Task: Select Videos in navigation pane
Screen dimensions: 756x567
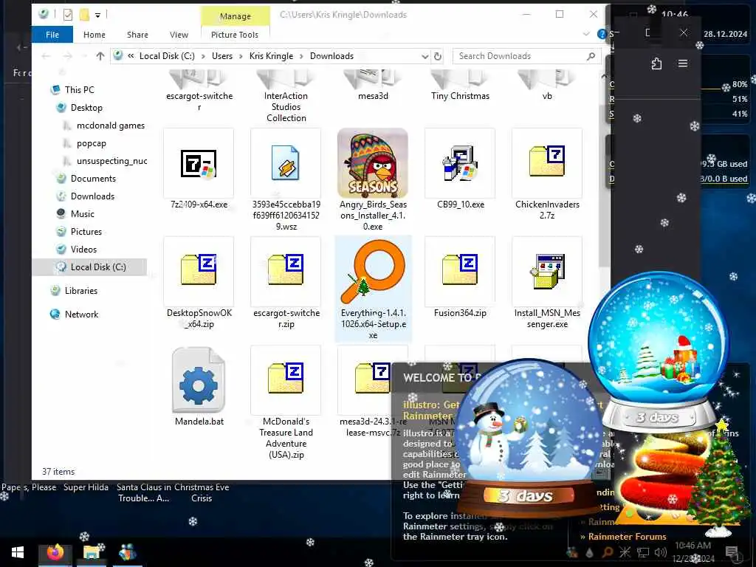Action: click(84, 250)
